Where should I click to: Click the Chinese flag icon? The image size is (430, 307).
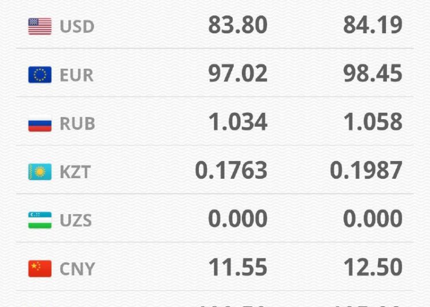(40, 269)
